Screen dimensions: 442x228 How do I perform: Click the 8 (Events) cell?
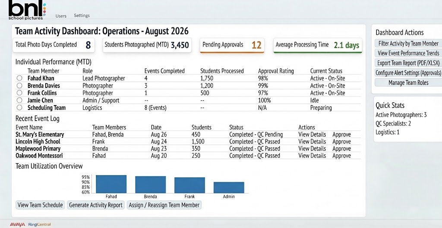click(x=155, y=107)
